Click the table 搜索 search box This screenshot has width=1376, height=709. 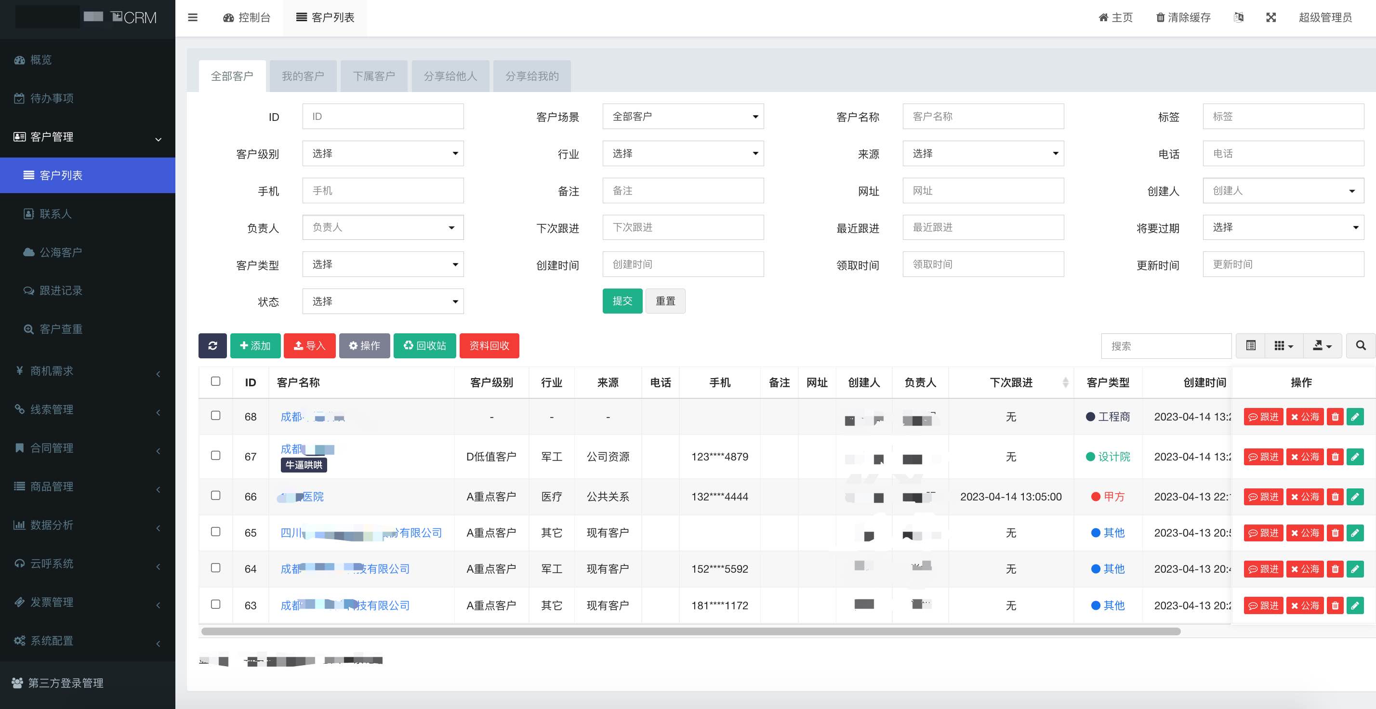coord(1166,346)
